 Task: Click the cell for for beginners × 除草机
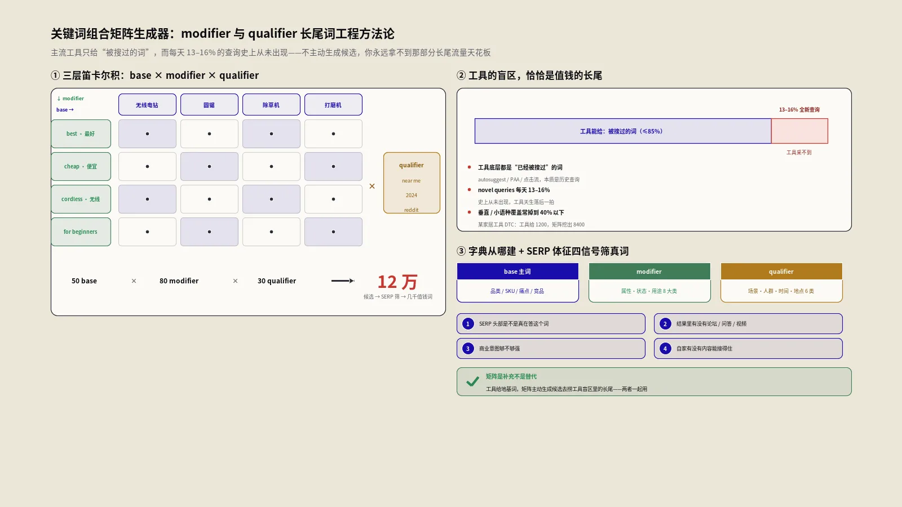point(271,232)
